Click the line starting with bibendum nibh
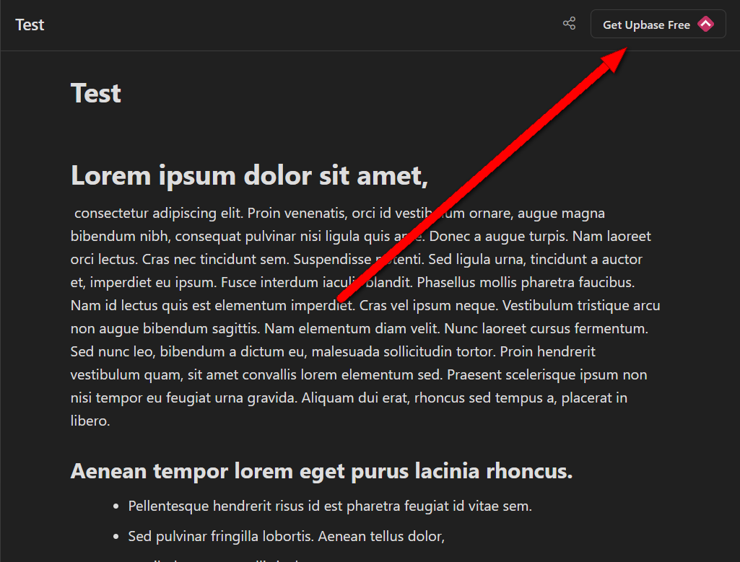This screenshot has height=562, width=740. 360,236
